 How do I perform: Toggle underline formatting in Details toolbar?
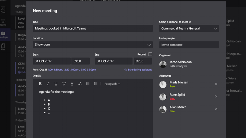coord(56,84)
